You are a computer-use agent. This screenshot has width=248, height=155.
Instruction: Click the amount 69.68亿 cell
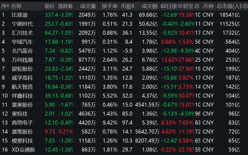[x=148, y=15]
